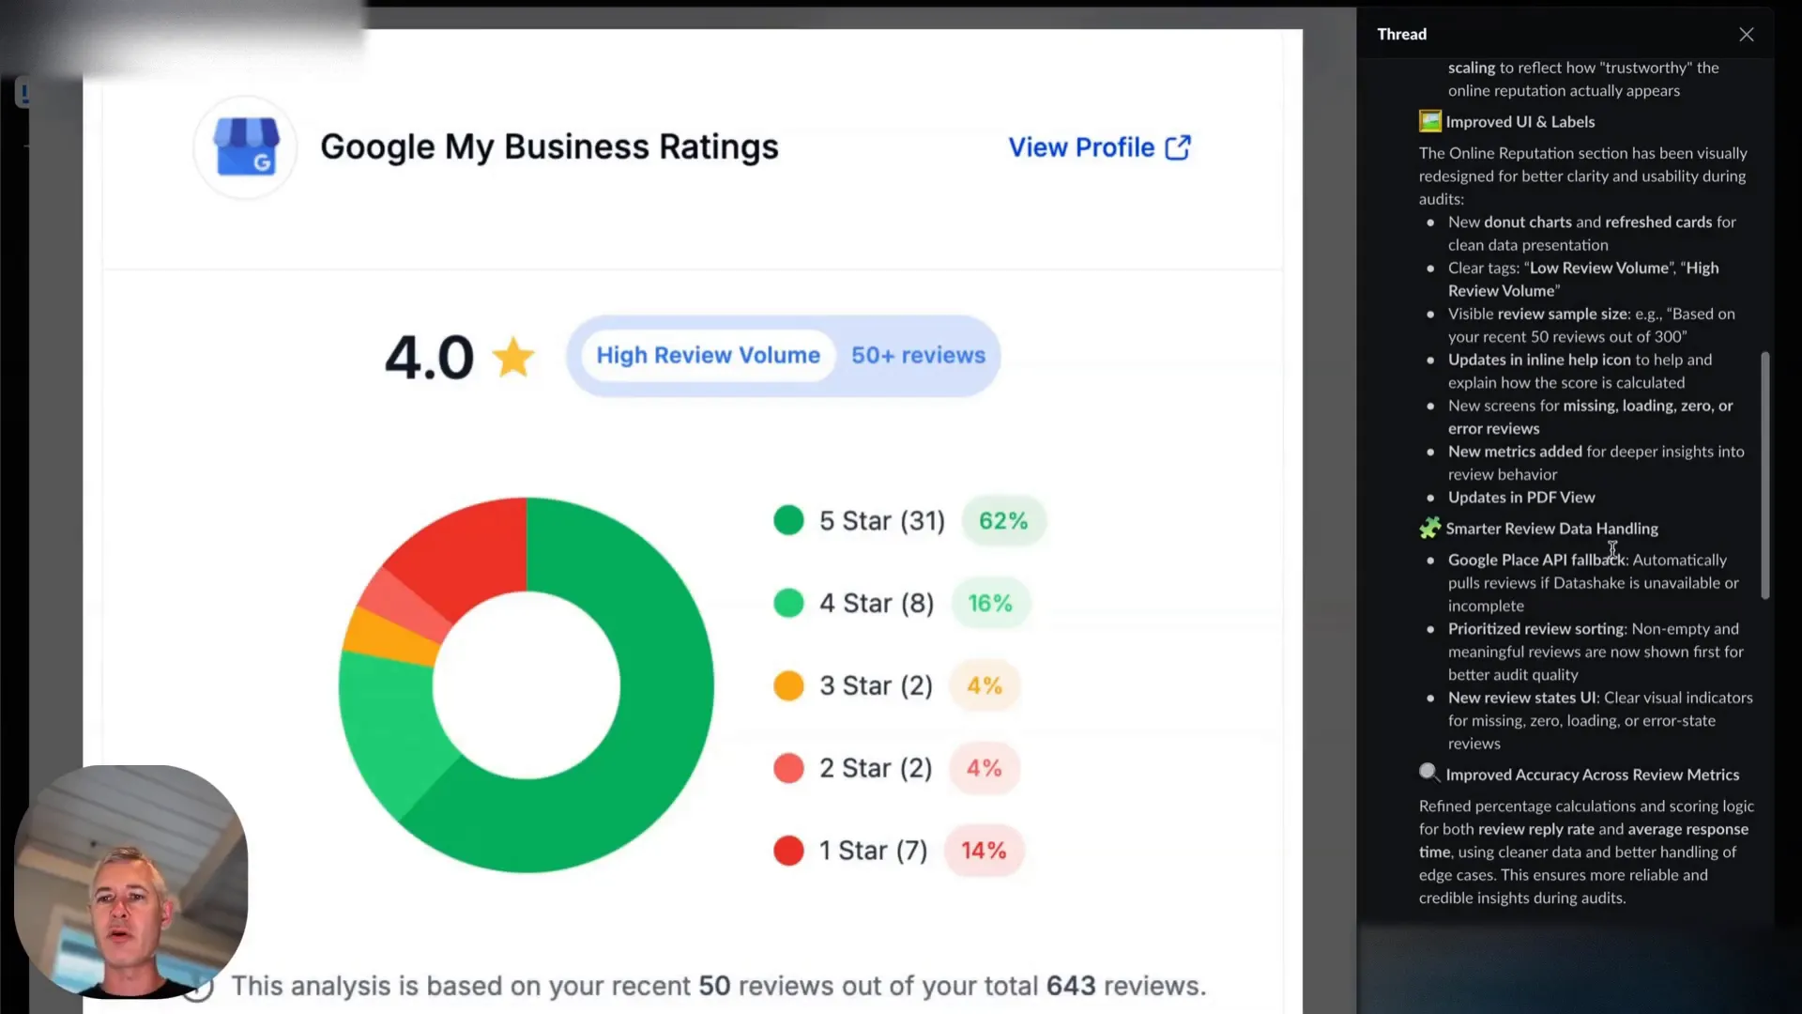Click the 4 Star (8) label
Screen dimensions: 1802x1014
pos(877,604)
